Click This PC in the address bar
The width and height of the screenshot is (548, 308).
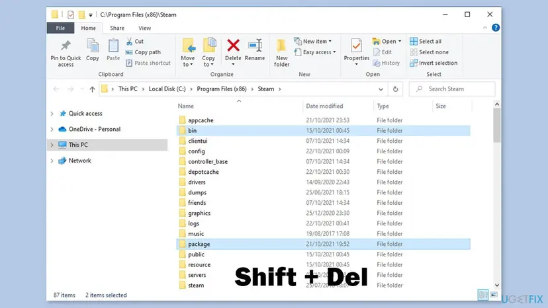[128, 89]
